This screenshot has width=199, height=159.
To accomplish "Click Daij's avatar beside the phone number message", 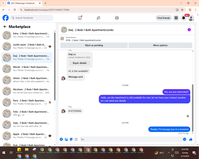I will coord(63,111).
